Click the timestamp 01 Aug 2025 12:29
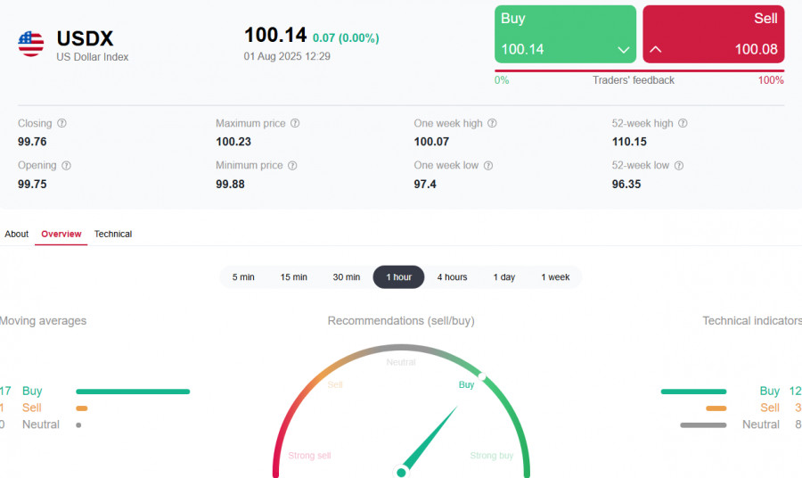The image size is (802, 478). (x=287, y=56)
